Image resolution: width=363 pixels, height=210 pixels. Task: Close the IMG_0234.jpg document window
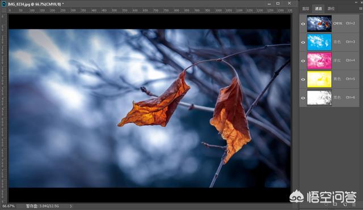click(x=289, y=3)
